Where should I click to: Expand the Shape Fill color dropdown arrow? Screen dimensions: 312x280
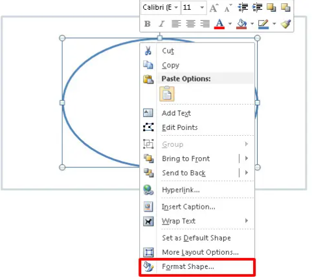tap(252, 24)
